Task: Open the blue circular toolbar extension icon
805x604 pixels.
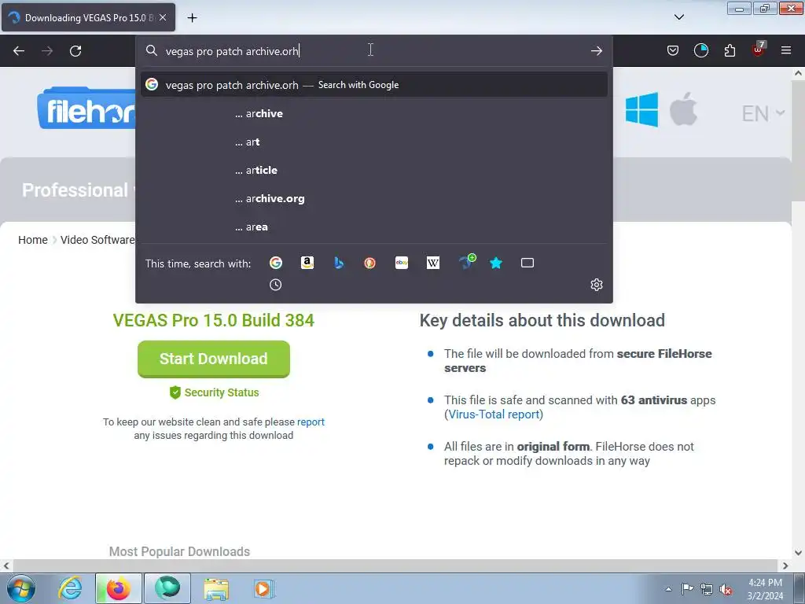Action: tap(700, 50)
